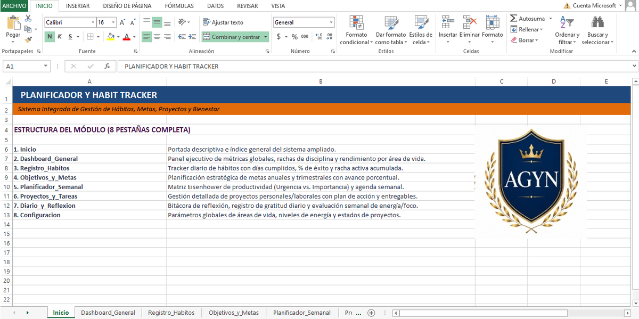Click Combinar y centrar button
Image resolution: width=639 pixels, height=319 pixels.
tap(232, 37)
